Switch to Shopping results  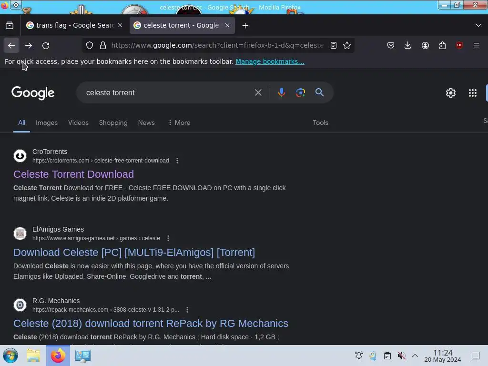(x=113, y=122)
